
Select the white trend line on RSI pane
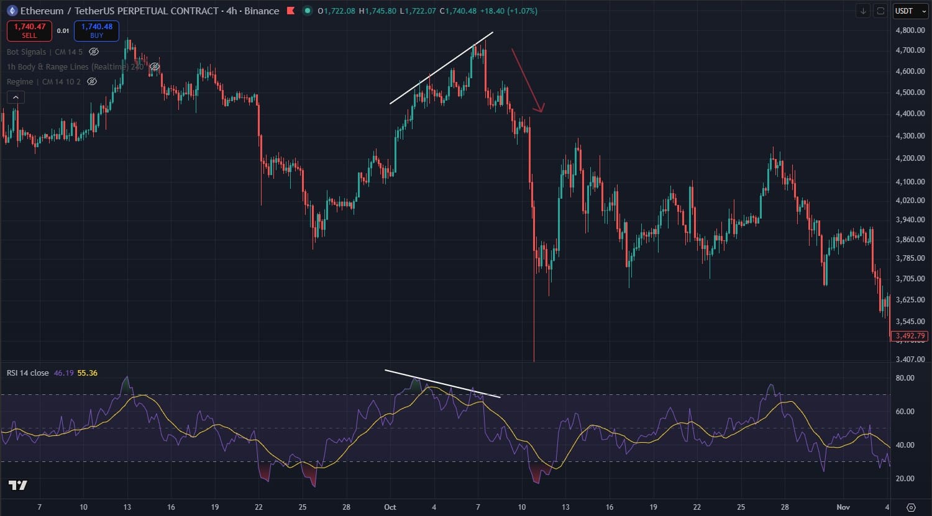442,384
